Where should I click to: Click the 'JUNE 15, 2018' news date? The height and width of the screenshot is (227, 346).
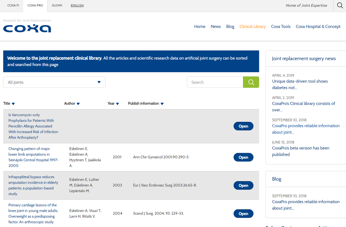(283, 142)
